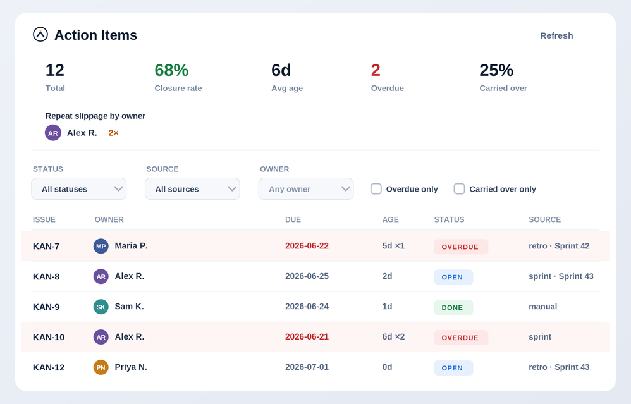Click Alex R. avatar in KAN-10 row
The width and height of the screenshot is (631, 404).
(x=101, y=337)
